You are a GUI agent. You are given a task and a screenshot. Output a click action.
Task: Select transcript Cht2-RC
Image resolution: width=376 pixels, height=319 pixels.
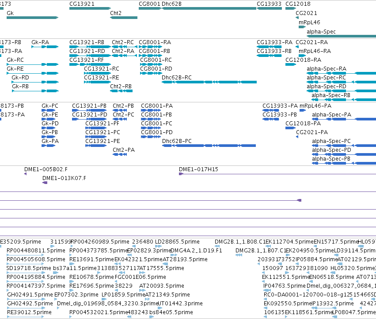point(125,47)
